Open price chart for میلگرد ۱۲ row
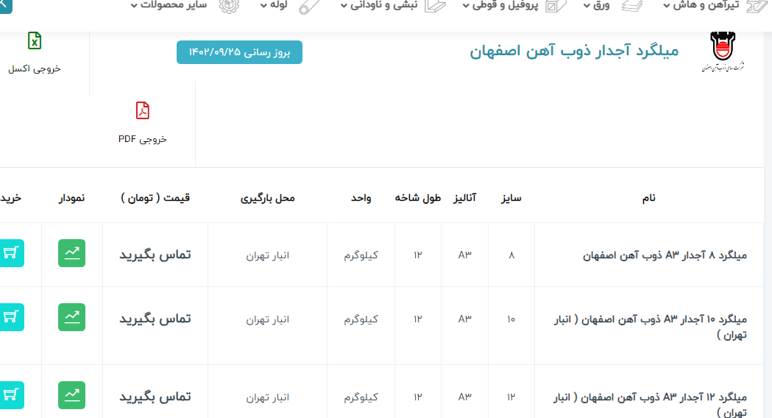Viewport: 772px width, 418px height. [71, 395]
